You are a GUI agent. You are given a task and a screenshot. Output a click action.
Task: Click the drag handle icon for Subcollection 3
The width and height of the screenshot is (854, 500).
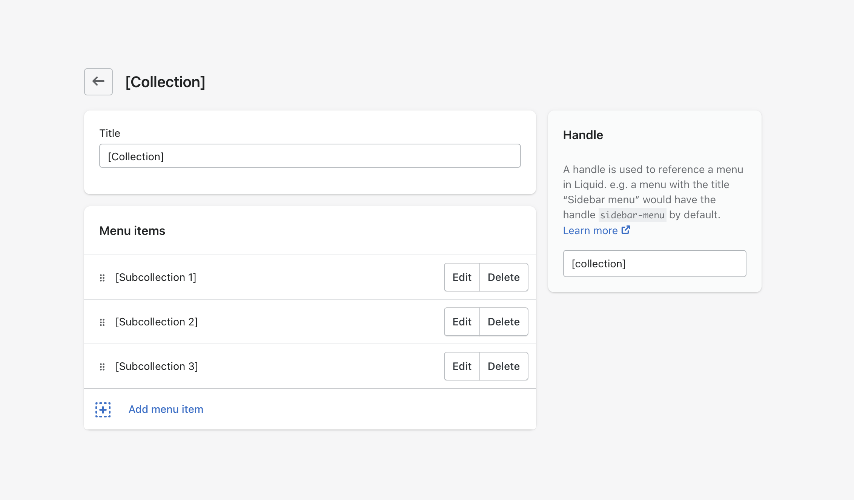pos(102,366)
